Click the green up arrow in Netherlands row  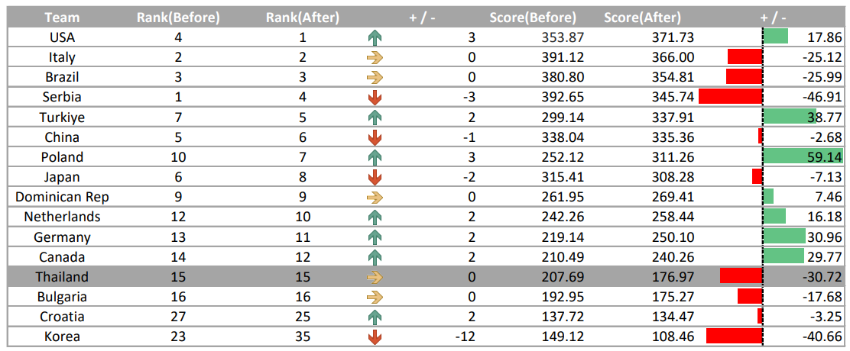click(x=375, y=217)
